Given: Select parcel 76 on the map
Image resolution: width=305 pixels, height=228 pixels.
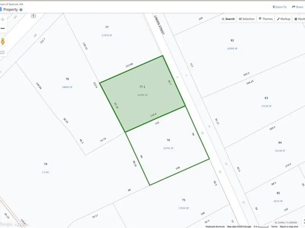Looking at the screenshot, I should [168, 144].
